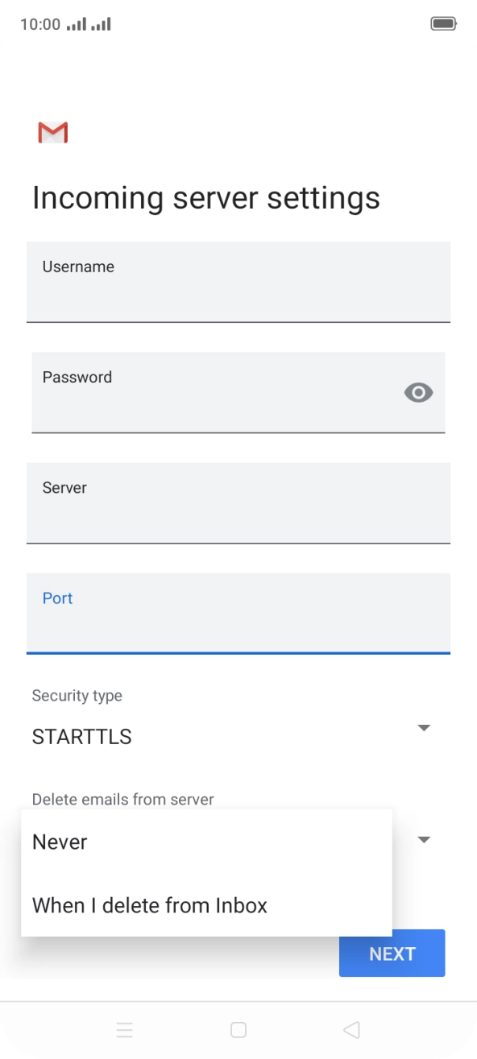Open the Recent apps button
477x1059 pixels.
click(x=125, y=1029)
